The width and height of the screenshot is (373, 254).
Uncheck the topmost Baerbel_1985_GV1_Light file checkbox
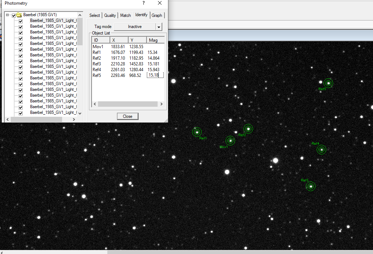(x=21, y=21)
